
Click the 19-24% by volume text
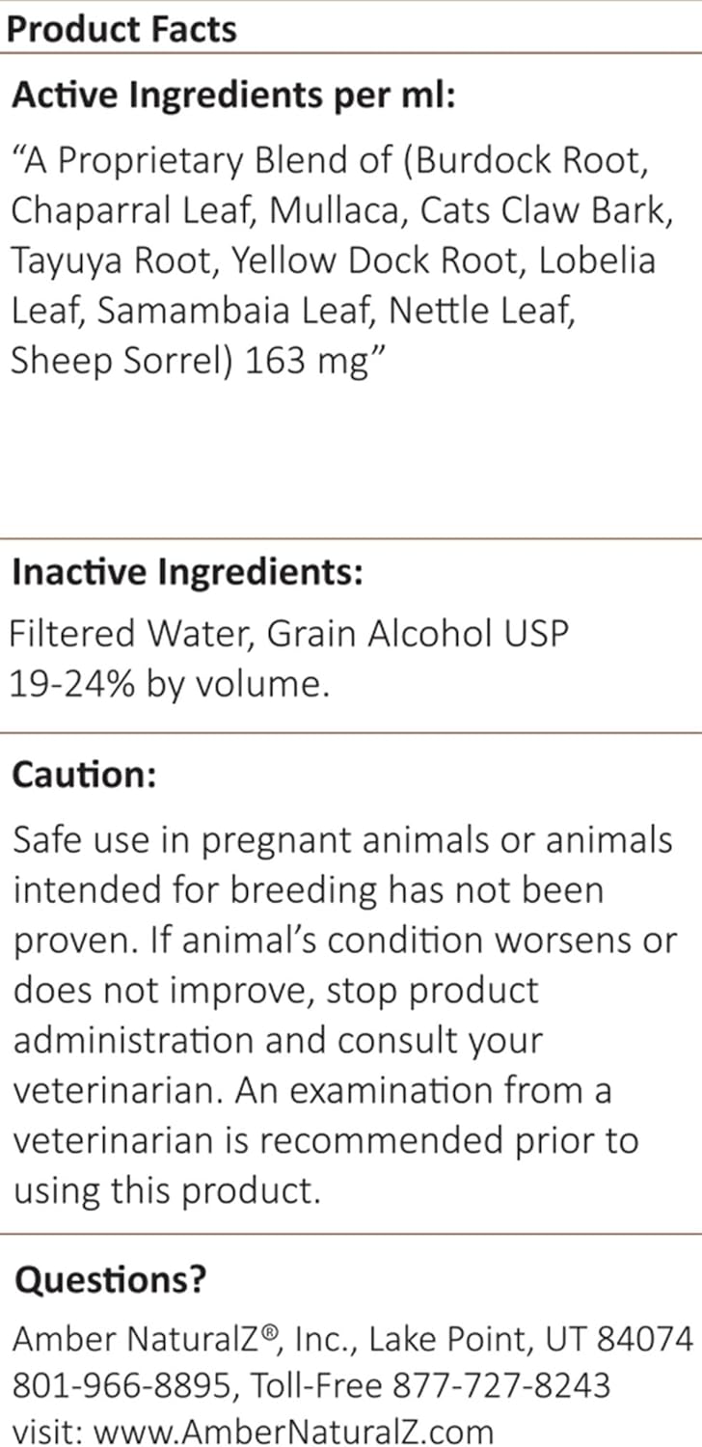pyautogui.click(x=170, y=683)
